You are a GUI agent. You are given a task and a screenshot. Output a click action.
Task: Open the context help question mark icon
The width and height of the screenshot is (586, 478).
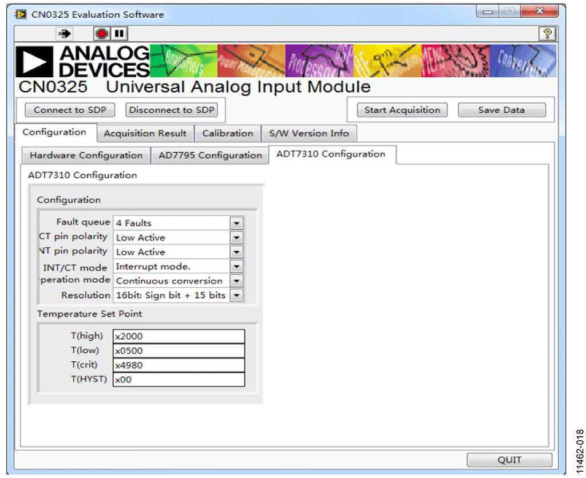click(x=547, y=34)
